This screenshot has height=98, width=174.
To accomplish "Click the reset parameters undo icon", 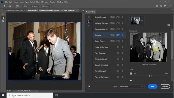I will 169,25.
